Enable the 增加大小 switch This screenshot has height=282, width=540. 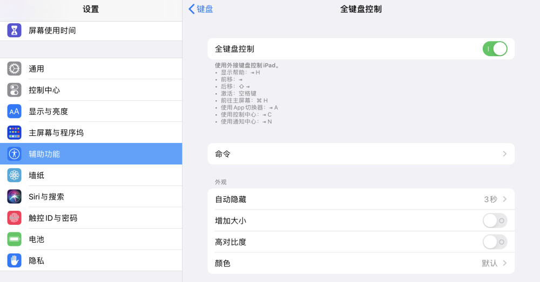pos(495,221)
